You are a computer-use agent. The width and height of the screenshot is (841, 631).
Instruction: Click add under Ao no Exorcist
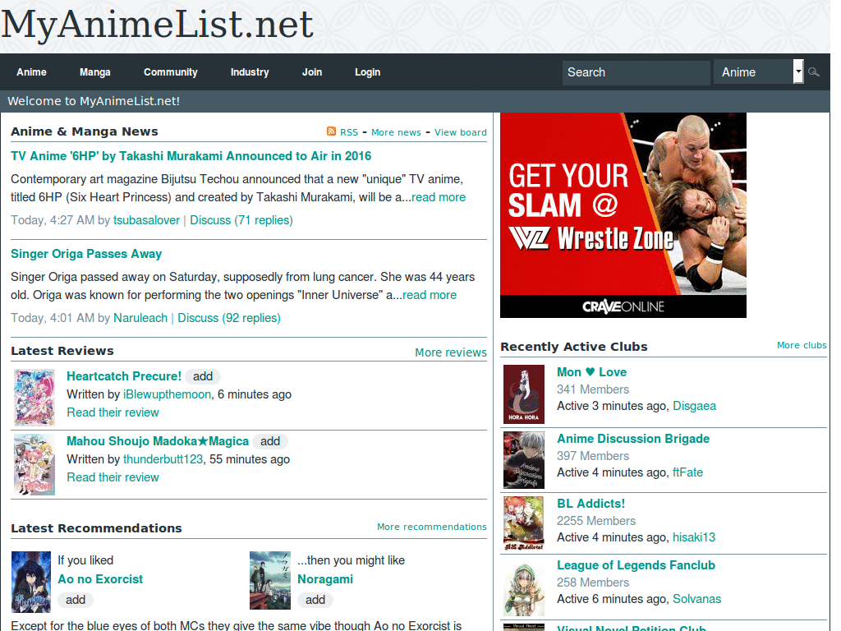point(76,600)
